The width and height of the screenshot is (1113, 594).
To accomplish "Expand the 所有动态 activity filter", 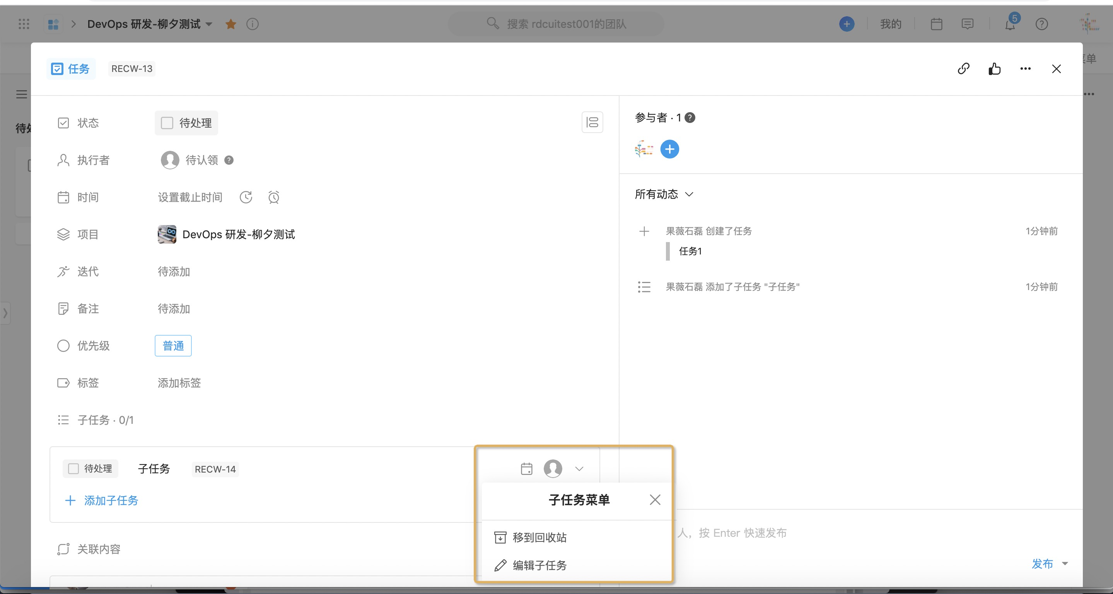I will click(x=664, y=195).
